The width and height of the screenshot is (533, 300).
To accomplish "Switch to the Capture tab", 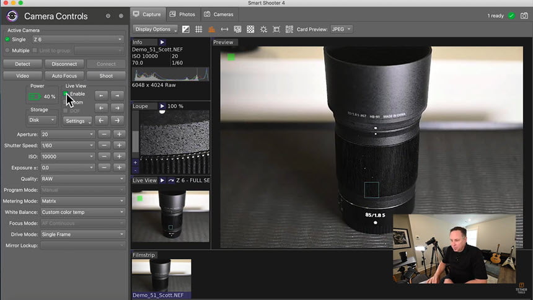I will point(148,14).
